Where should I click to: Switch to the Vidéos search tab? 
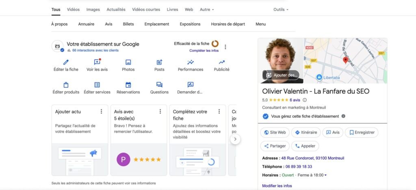pos(73,9)
